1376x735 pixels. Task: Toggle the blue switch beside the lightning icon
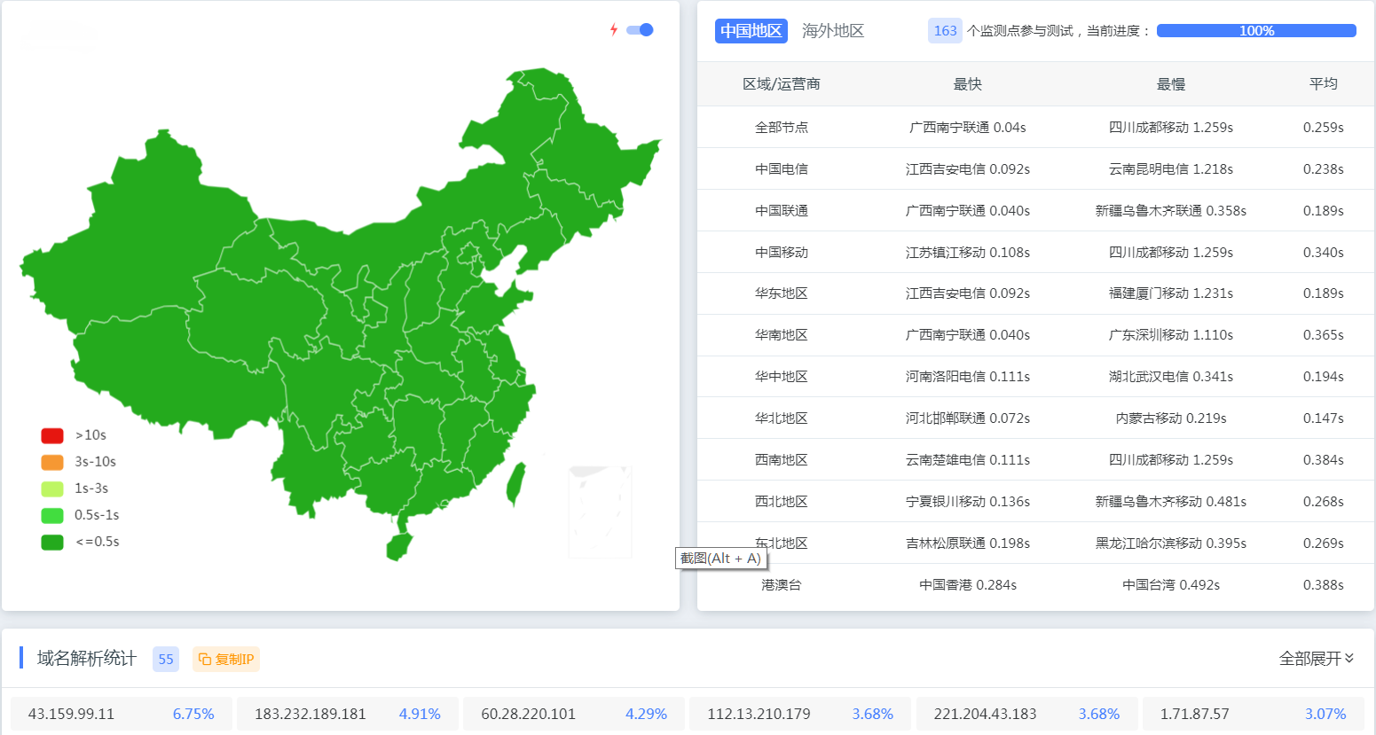[638, 29]
